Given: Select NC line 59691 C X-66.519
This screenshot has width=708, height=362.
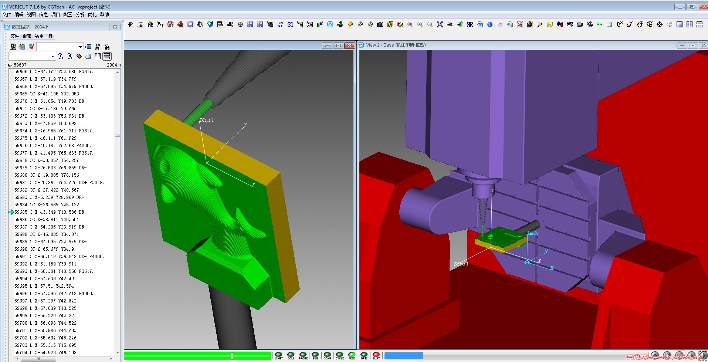Looking at the screenshot, I should coord(59,257).
